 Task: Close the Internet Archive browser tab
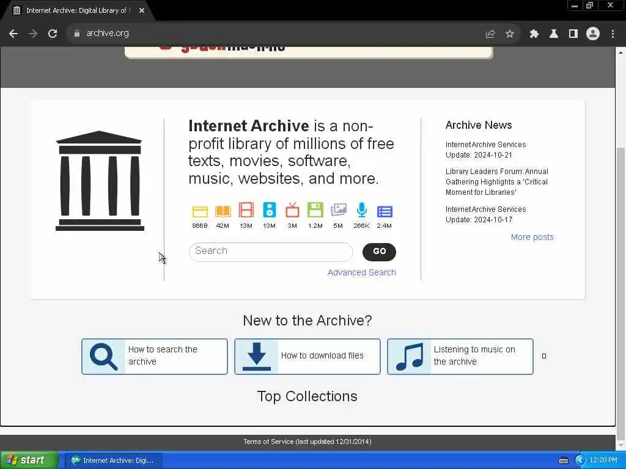(x=142, y=10)
